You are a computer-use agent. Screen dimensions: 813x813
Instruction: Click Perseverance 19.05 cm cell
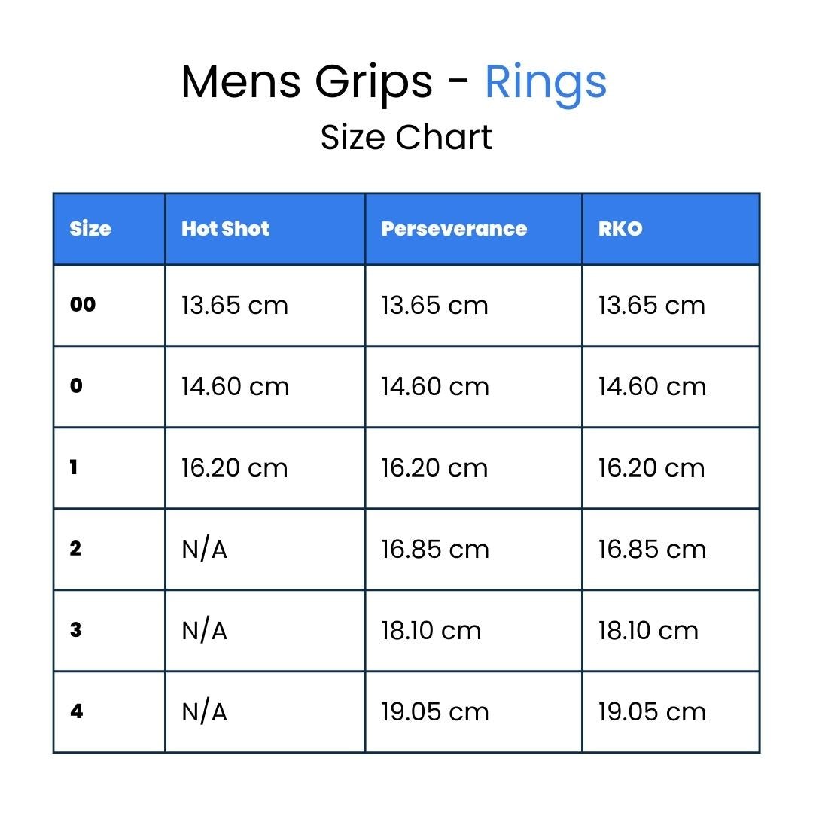pos(434,712)
